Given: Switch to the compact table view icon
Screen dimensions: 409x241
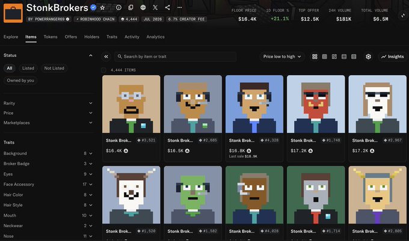Looking at the screenshot, I should coord(354,56).
